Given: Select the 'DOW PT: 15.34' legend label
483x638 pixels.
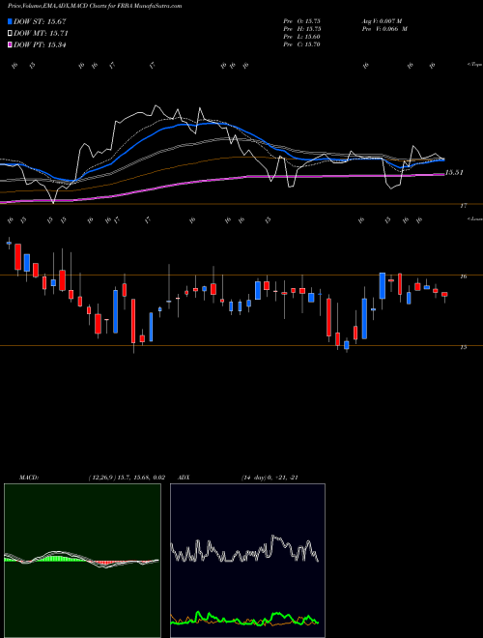Looking at the screenshot, I should 40,44.
